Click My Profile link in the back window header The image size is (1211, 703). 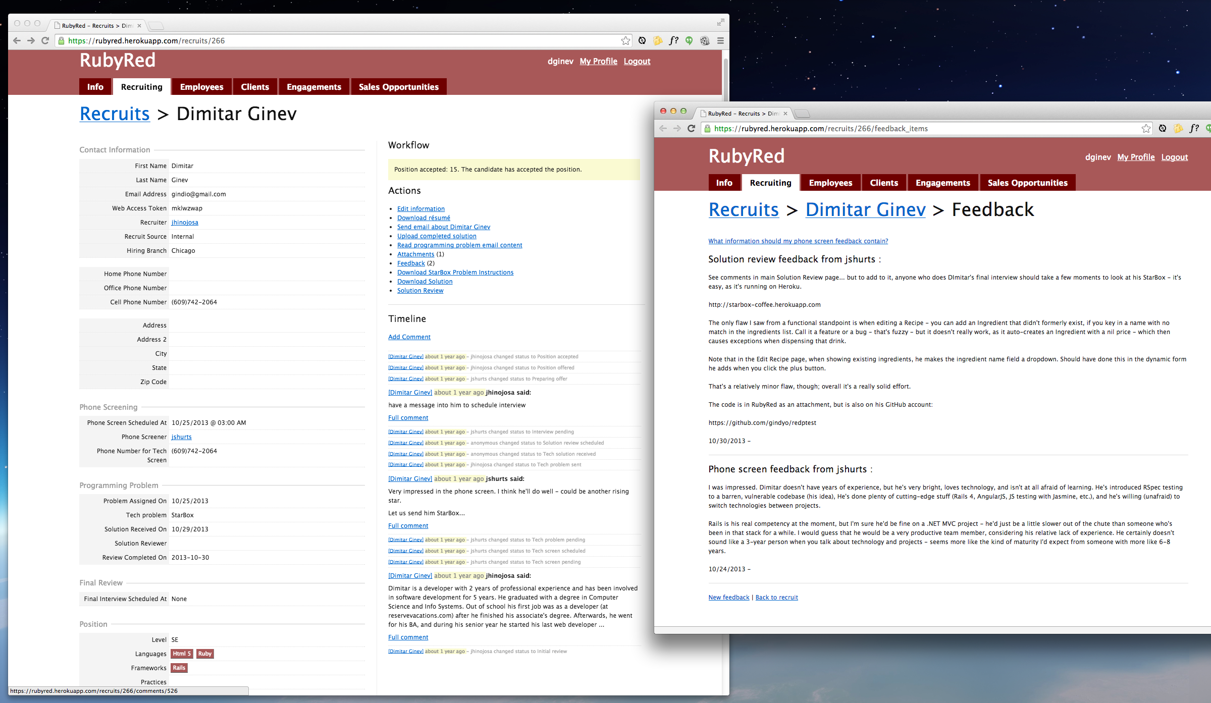pyautogui.click(x=598, y=61)
